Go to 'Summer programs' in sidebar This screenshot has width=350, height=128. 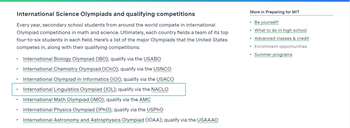point(274,54)
